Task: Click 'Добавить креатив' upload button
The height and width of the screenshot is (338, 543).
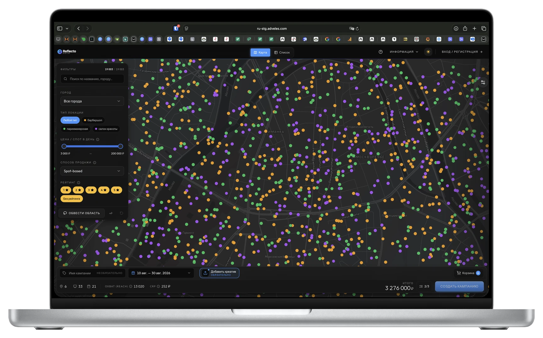Action: coord(219,273)
